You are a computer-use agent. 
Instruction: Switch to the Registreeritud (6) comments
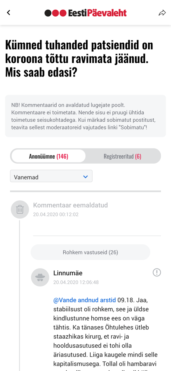click(123, 157)
